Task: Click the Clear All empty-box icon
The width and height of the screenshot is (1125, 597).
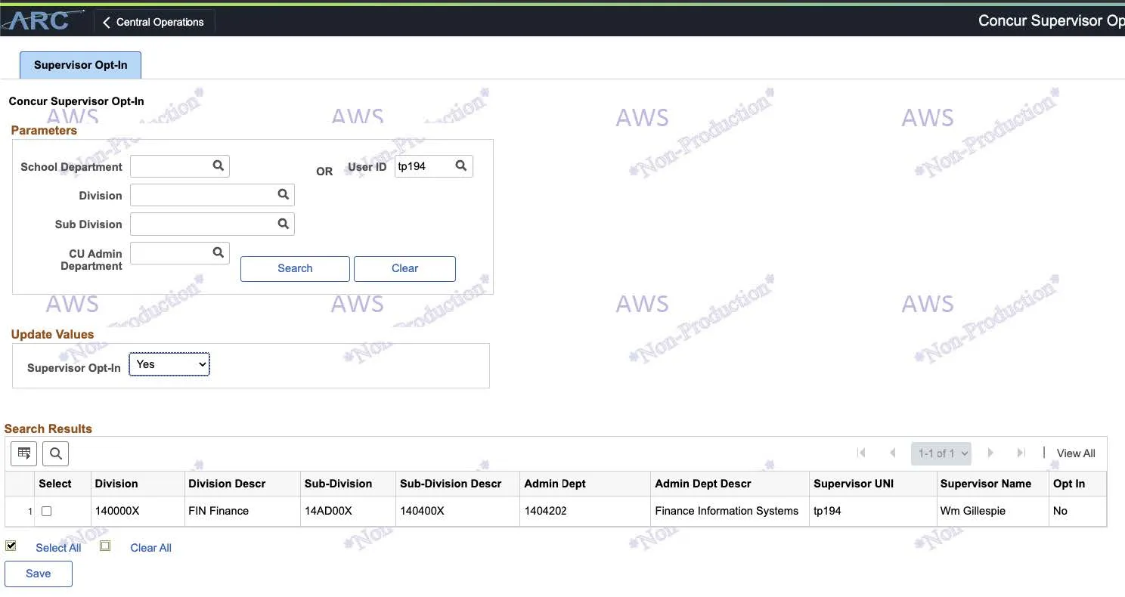Action: 105,546
